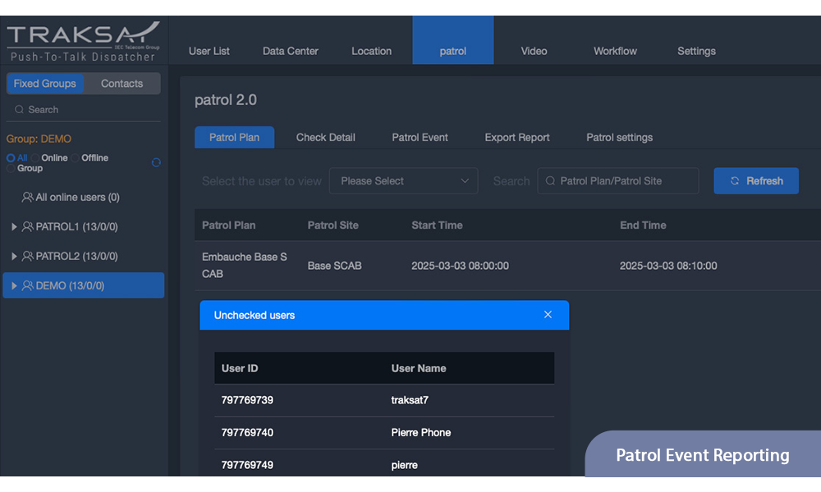Image resolution: width=821 pixels, height=492 pixels.
Task: Click the magnifier icon in sidebar search
Action: (19, 110)
